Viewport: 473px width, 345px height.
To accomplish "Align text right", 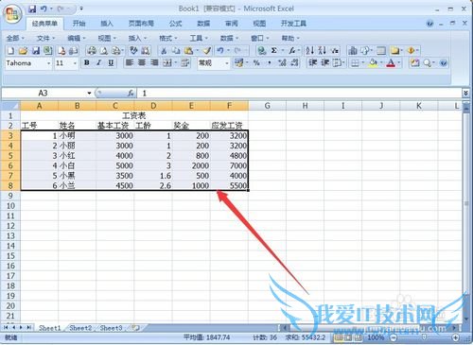I will pyautogui.click(x=154, y=63).
